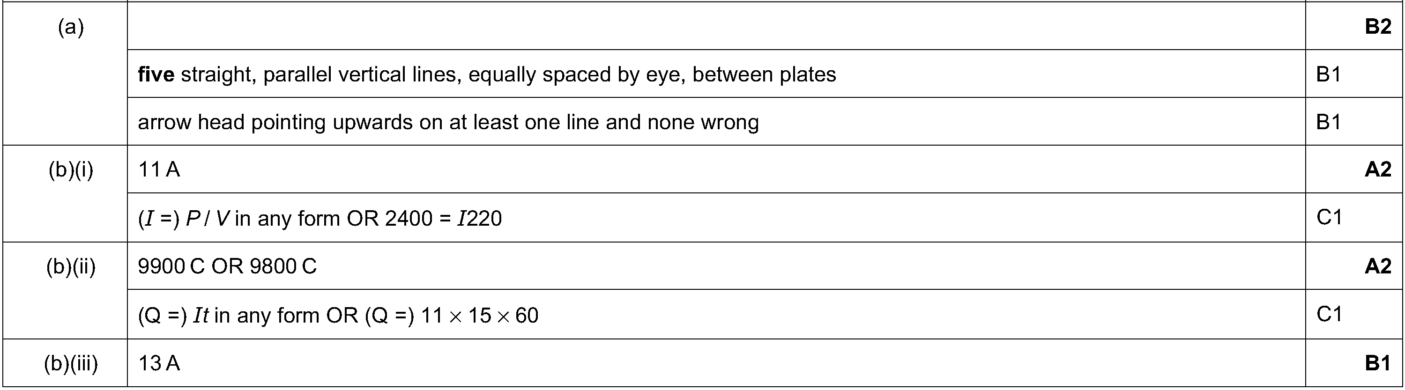Screen dimensions: 1405x390
Task: Click the bold B1 mark beside 13 A
Action: click(1378, 363)
